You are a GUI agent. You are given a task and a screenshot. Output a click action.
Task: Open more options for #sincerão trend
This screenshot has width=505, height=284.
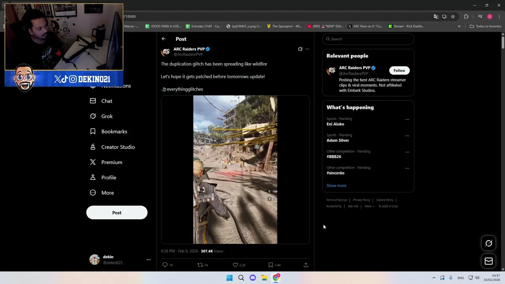[x=407, y=168]
